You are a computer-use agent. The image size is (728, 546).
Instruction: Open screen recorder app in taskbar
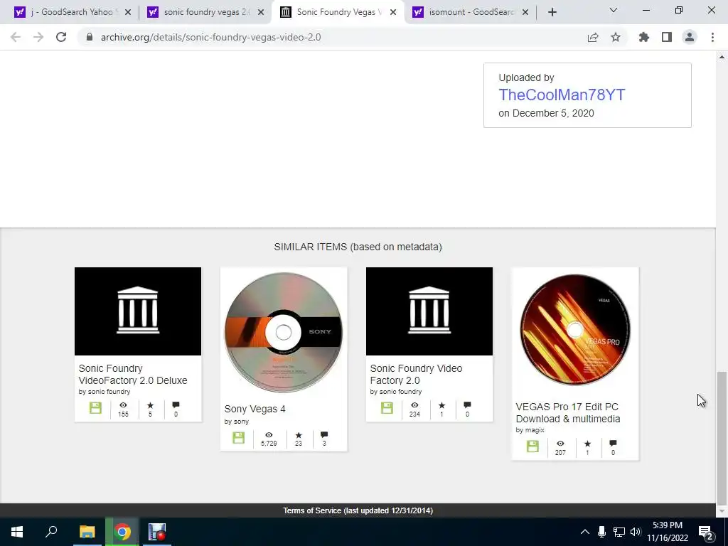[157, 532]
